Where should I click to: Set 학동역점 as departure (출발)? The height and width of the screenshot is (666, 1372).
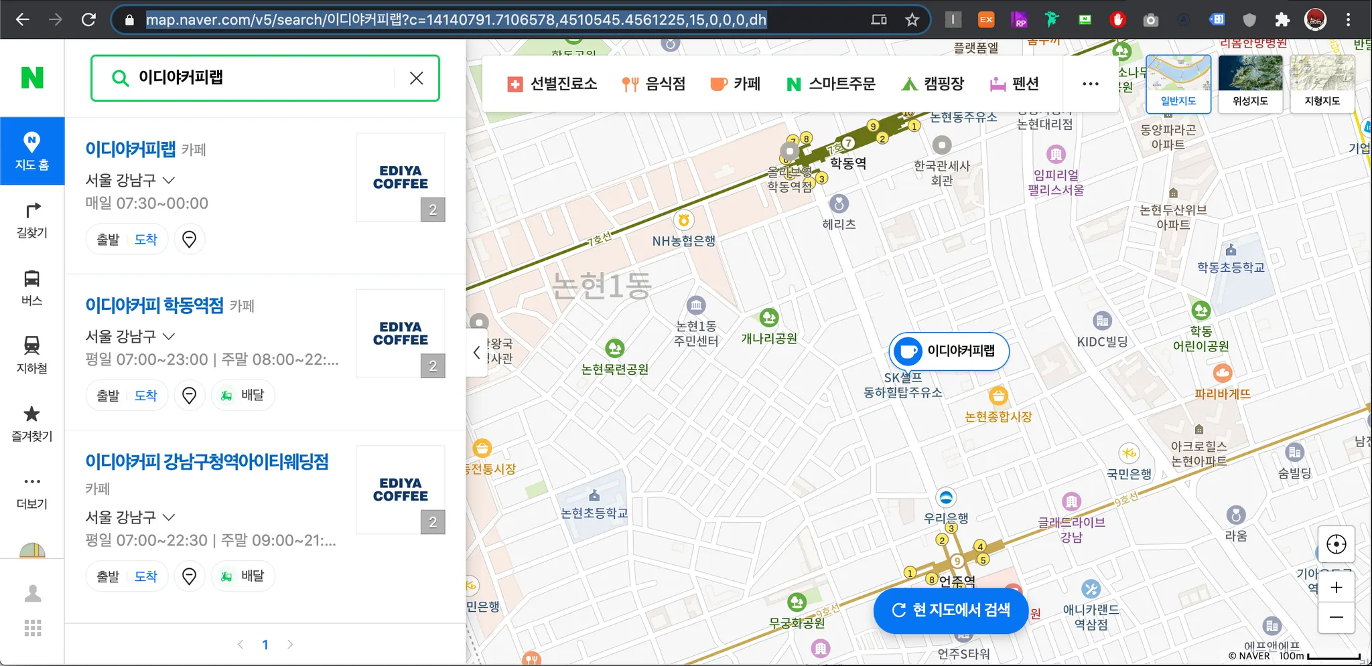point(108,396)
